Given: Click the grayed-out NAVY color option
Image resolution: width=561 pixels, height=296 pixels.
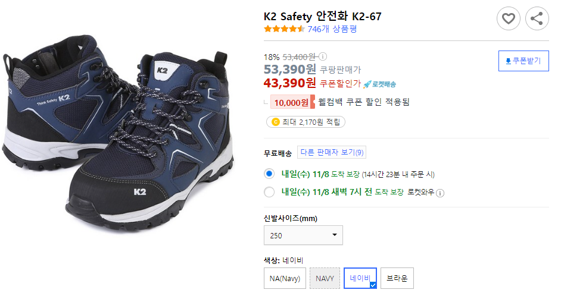Looking at the screenshot, I should [325, 278].
